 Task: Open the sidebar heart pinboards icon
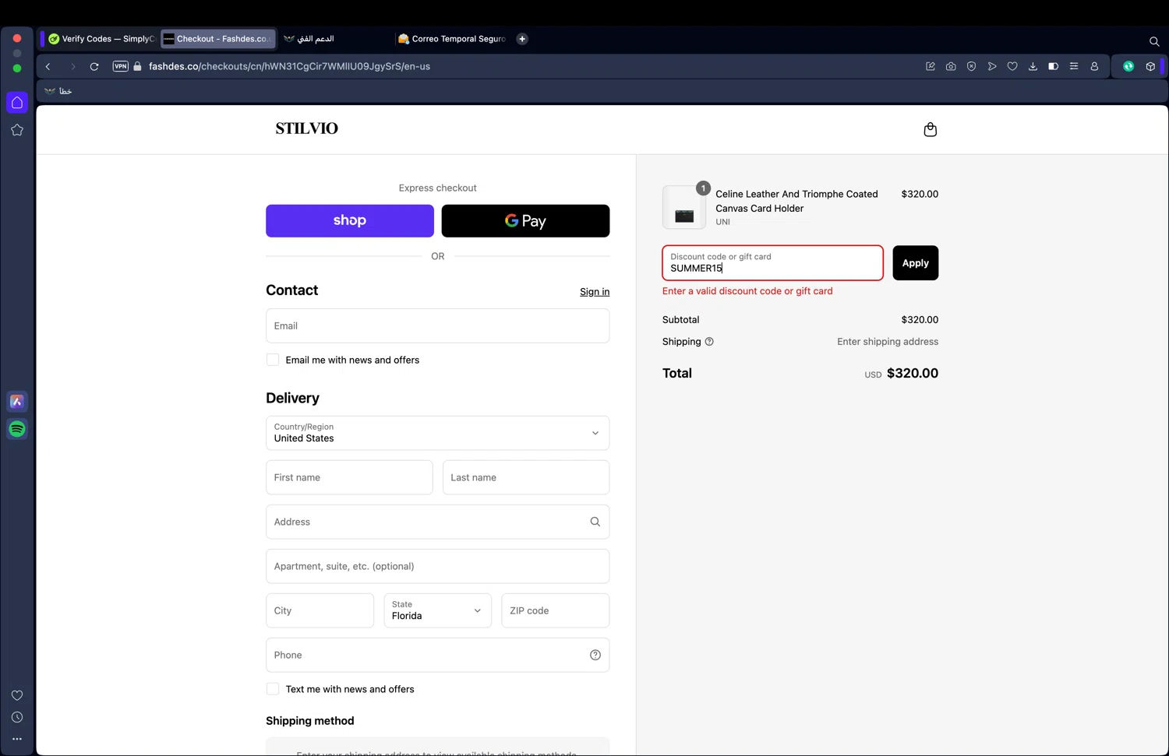[x=17, y=695]
